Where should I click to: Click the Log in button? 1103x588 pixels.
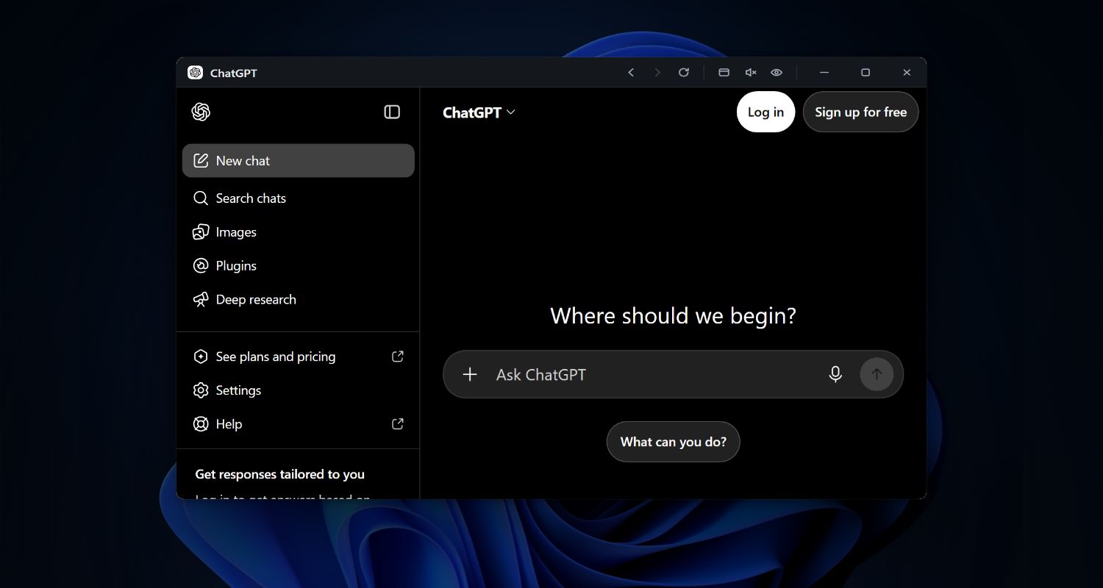pyautogui.click(x=765, y=112)
